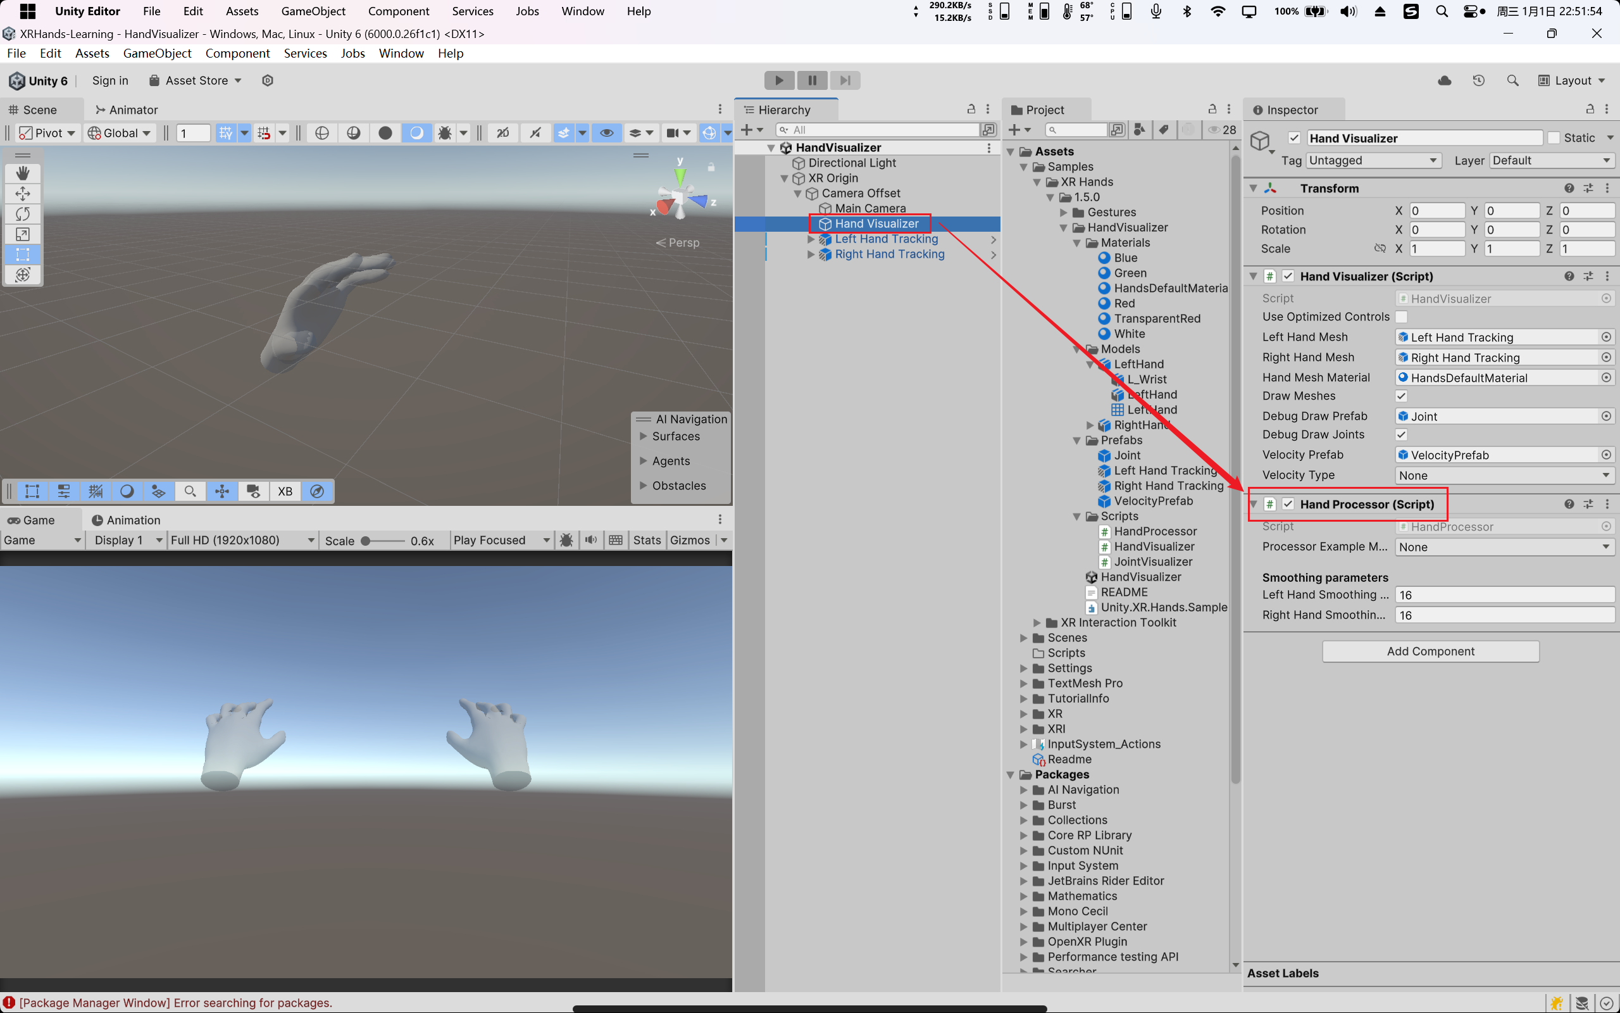Viewport: 1620px width, 1013px height.
Task: Click the cloud services icon
Action: click(1444, 80)
